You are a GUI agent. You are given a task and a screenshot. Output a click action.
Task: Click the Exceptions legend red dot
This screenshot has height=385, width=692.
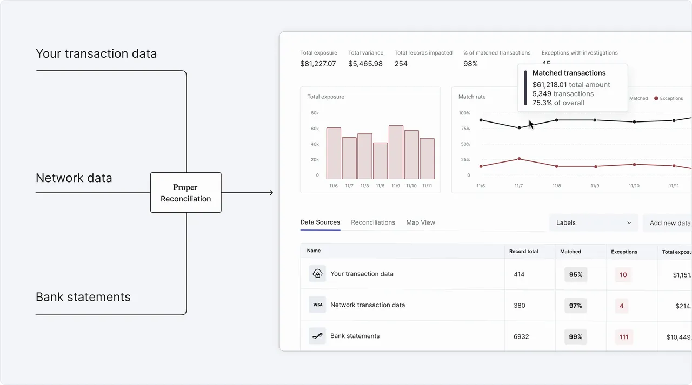[x=656, y=98]
